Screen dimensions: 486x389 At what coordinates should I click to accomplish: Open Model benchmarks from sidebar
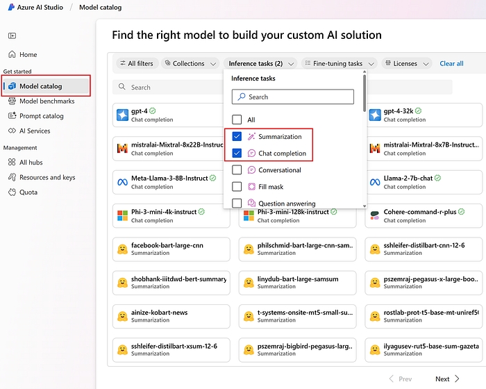click(47, 101)
